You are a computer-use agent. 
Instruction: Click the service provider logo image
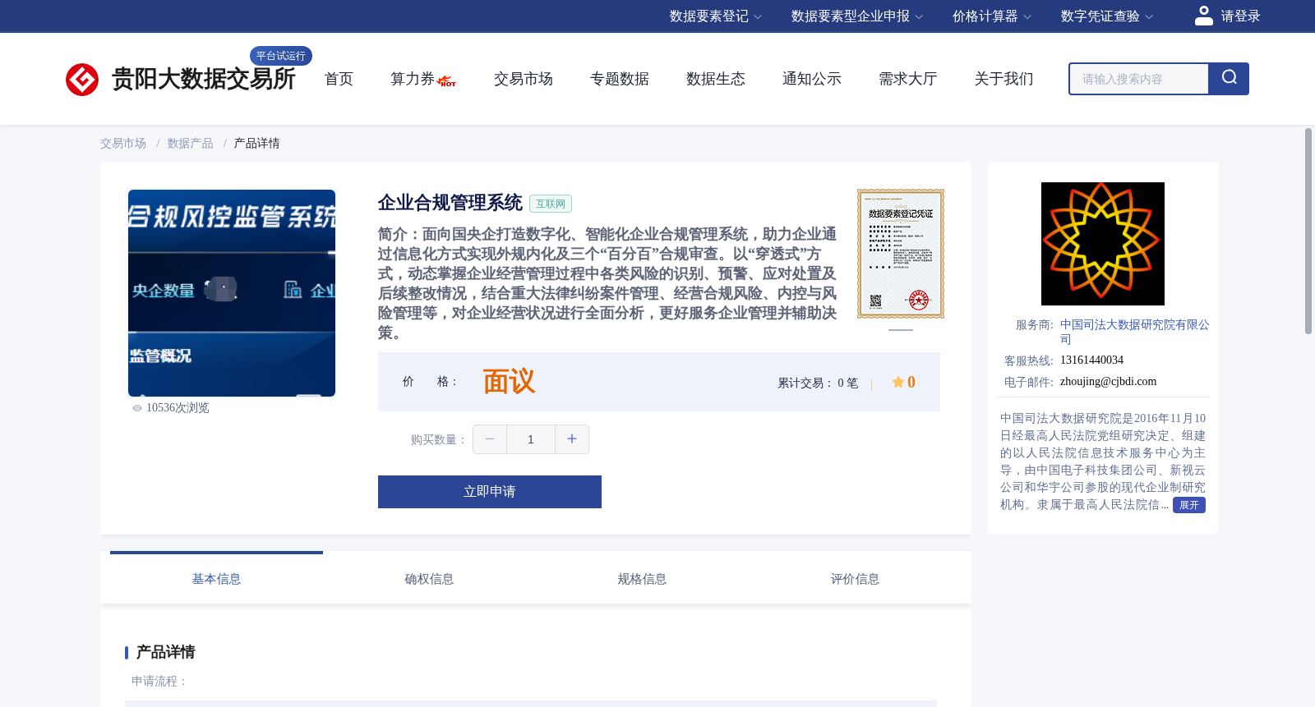tap(1103, 244)
